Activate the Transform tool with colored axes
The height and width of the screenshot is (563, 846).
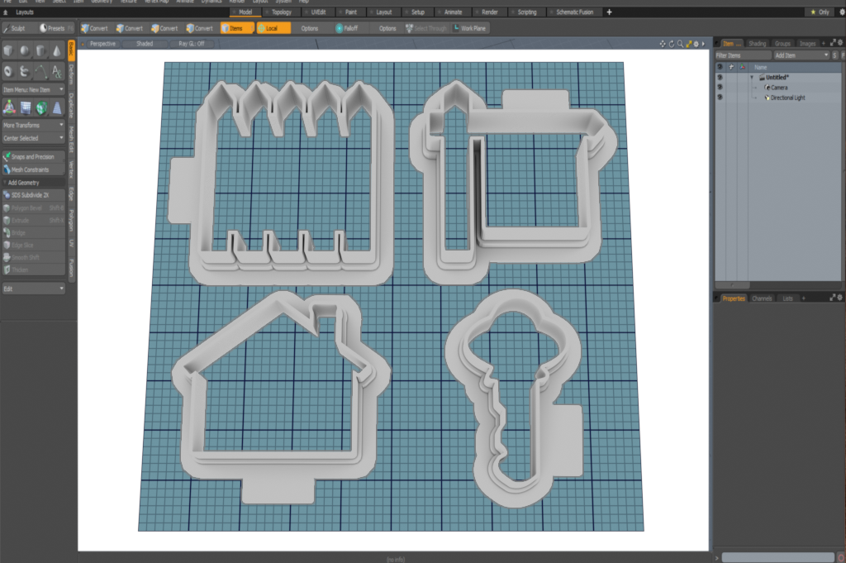click(9, 108)
